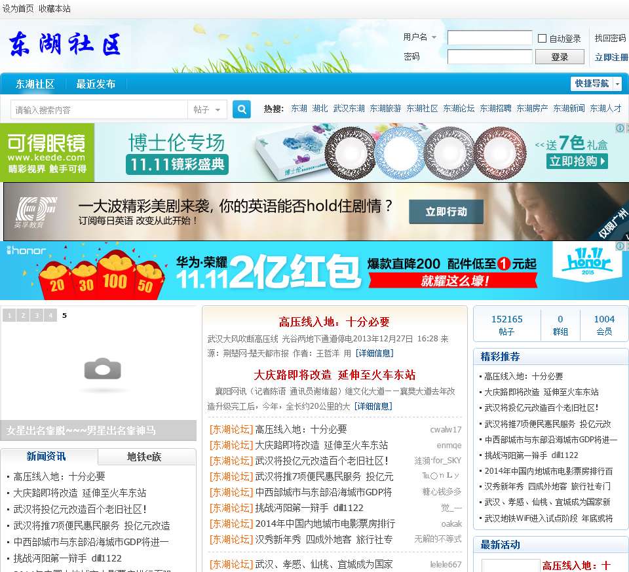
Task: Focus the password input field
Action: [489, 56]
